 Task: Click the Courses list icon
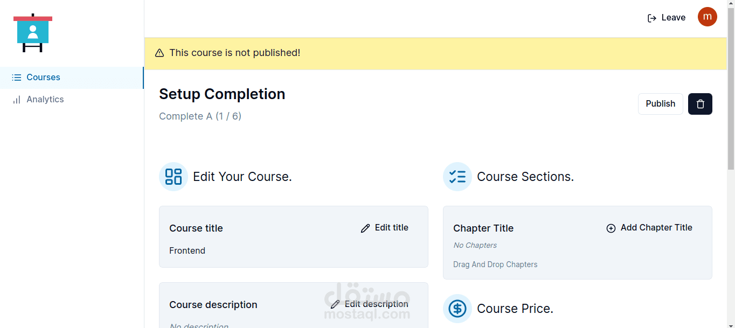[x=17, y=78]
